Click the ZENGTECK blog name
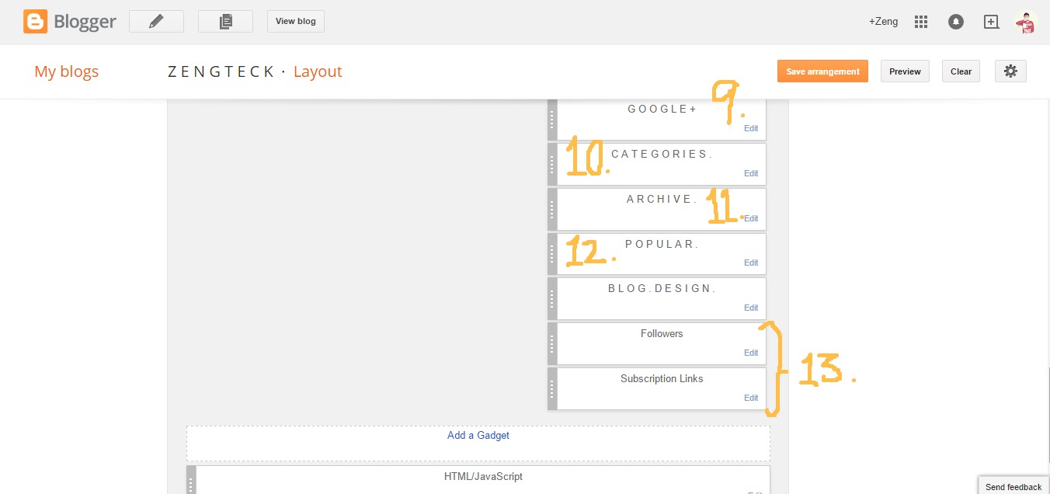1050x494 pixels. coord(221,71)
